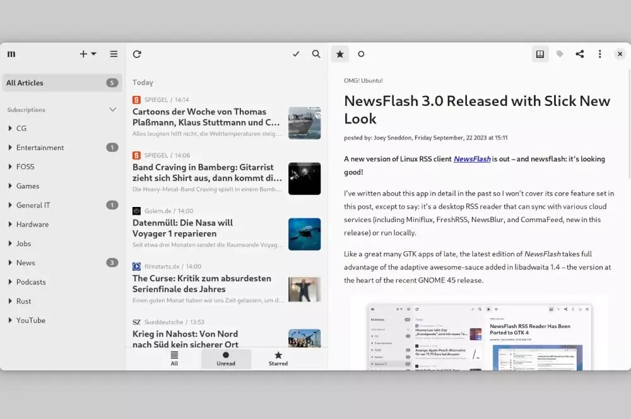Add a new feed with the plus icon
The width and height of the screenshot is (631, 419).
pyautogui.click(x=83, y=54)
